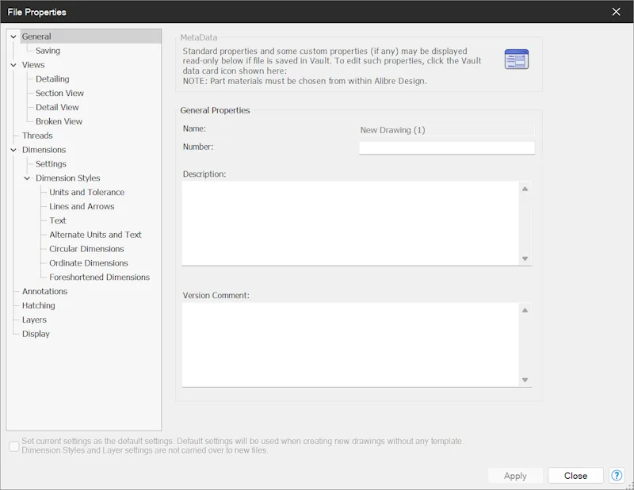Click the Apply button
The height and width of the screenshot is (490, 634).
point(515,476)
